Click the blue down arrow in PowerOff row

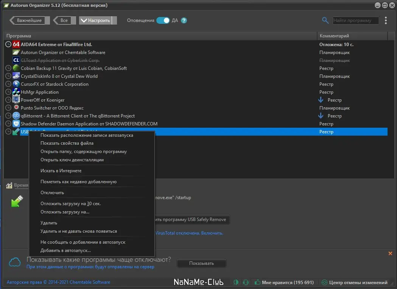point(321,100)
